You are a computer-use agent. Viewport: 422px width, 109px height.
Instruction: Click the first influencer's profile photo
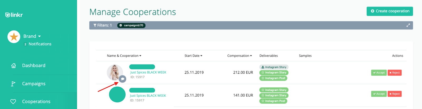coord(114,72)
